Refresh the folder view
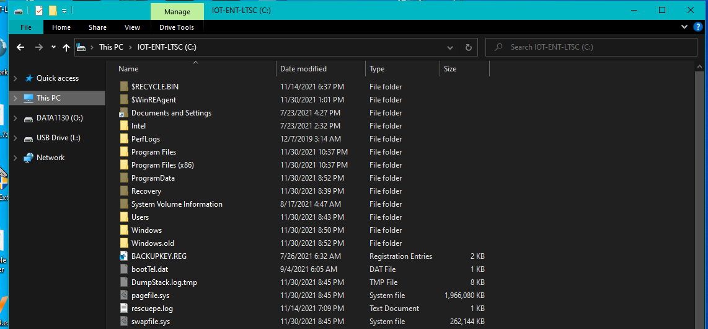 [x=468, y=47]
